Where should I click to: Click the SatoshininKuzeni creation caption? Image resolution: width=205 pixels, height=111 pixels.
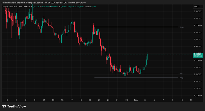[x=43, y=3]
